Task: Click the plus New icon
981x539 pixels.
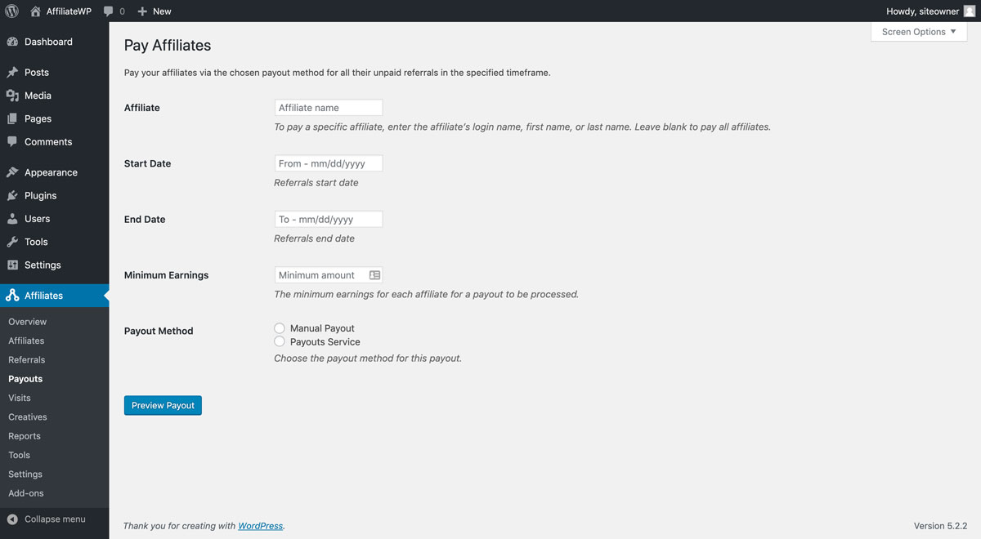Action: [x=142, y=11]
